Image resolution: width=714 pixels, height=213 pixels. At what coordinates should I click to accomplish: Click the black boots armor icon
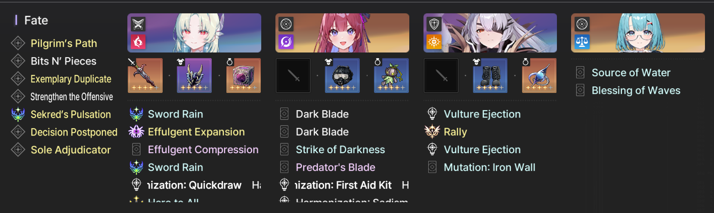click(490, 76)
